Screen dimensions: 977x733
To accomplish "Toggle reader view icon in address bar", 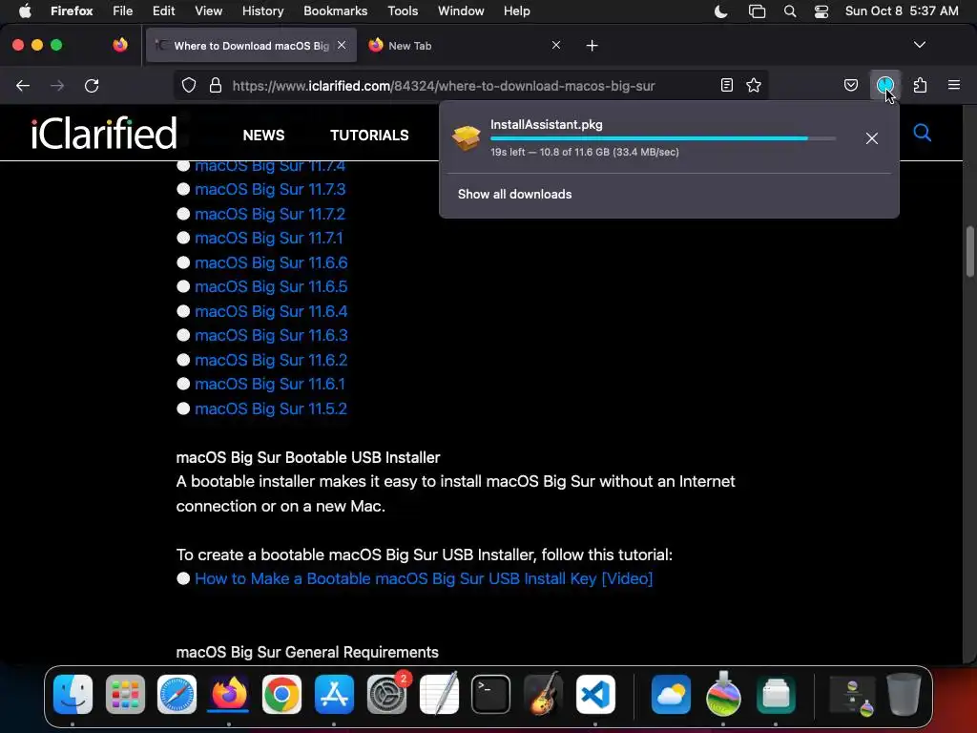I will (x=726, y=85).
